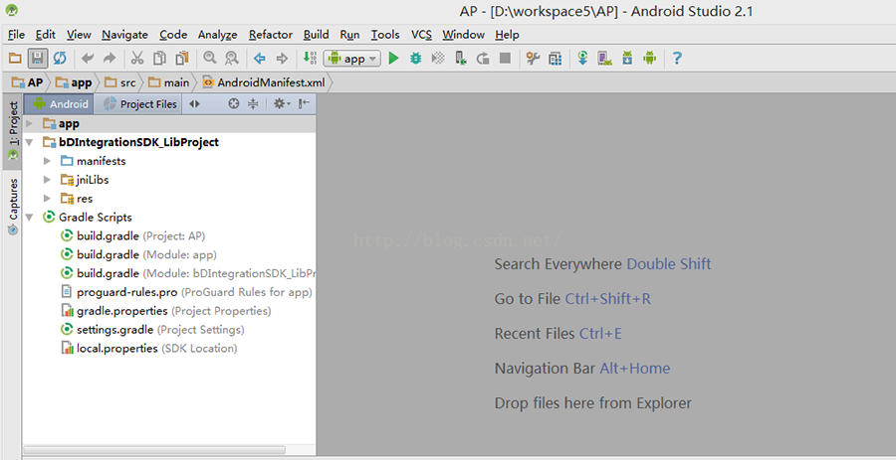Screen dimensions: 896x460
Task: Toggle the 1: Project side tool window
Action: click(13, 132)
